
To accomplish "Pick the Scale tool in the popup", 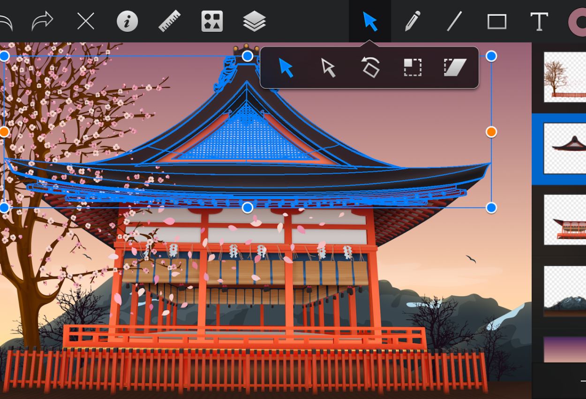I will coord(413,68).
